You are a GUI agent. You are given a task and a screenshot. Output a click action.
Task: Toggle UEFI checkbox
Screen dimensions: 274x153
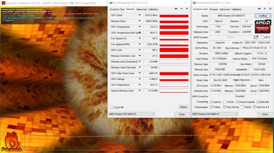point(262,37)
